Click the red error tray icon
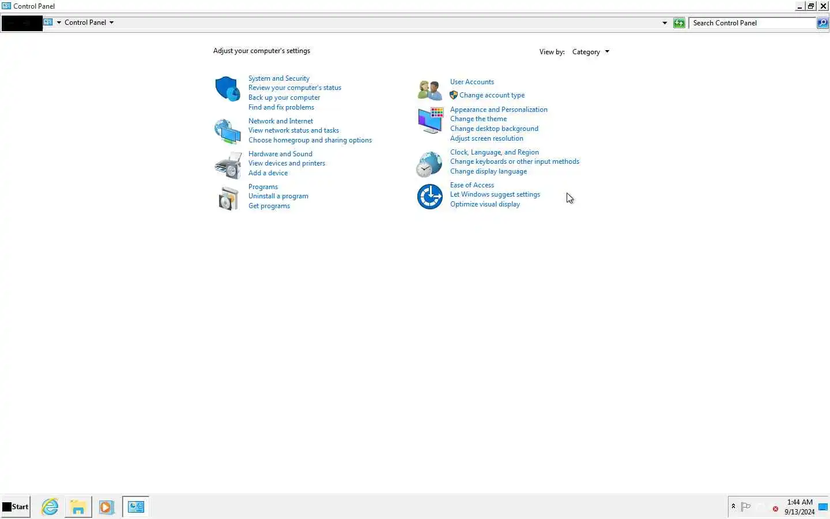 (775, 509)
